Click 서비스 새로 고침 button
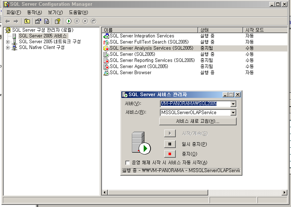The image size is (291, 207). (x=198, y=121)
